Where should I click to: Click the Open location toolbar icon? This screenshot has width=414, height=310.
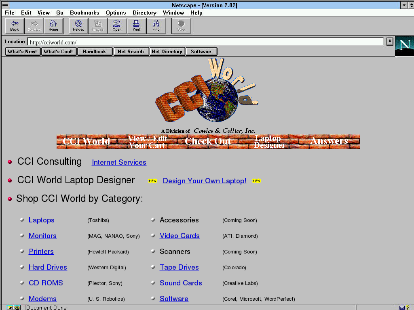(117, 26)
